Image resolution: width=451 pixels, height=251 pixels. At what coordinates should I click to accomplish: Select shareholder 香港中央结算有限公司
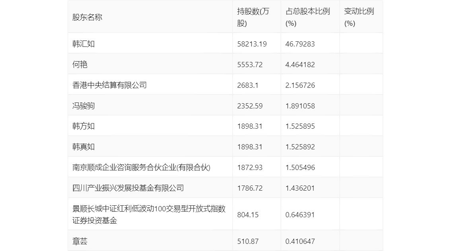tap(110, 85)
